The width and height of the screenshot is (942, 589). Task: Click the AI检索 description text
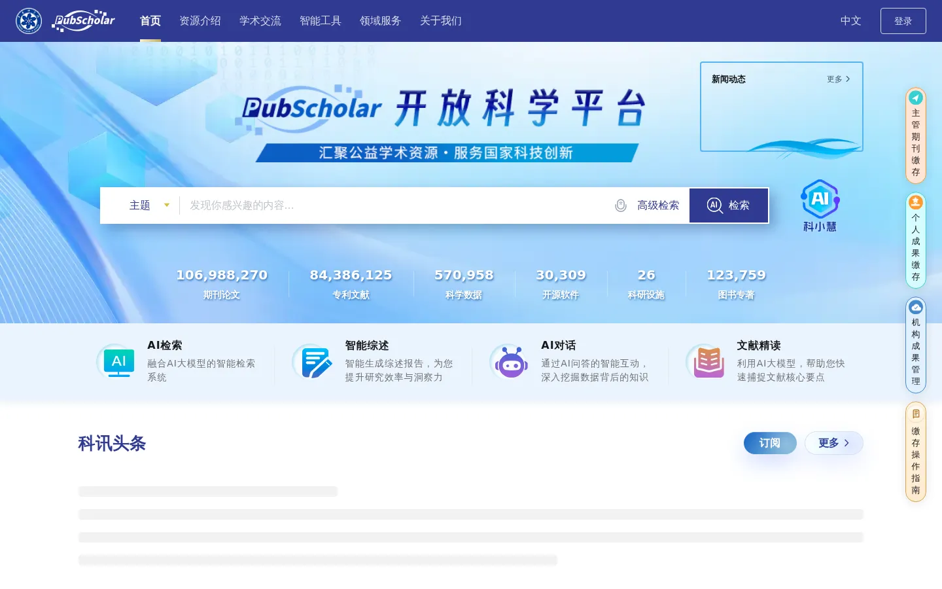click(201, 370)
